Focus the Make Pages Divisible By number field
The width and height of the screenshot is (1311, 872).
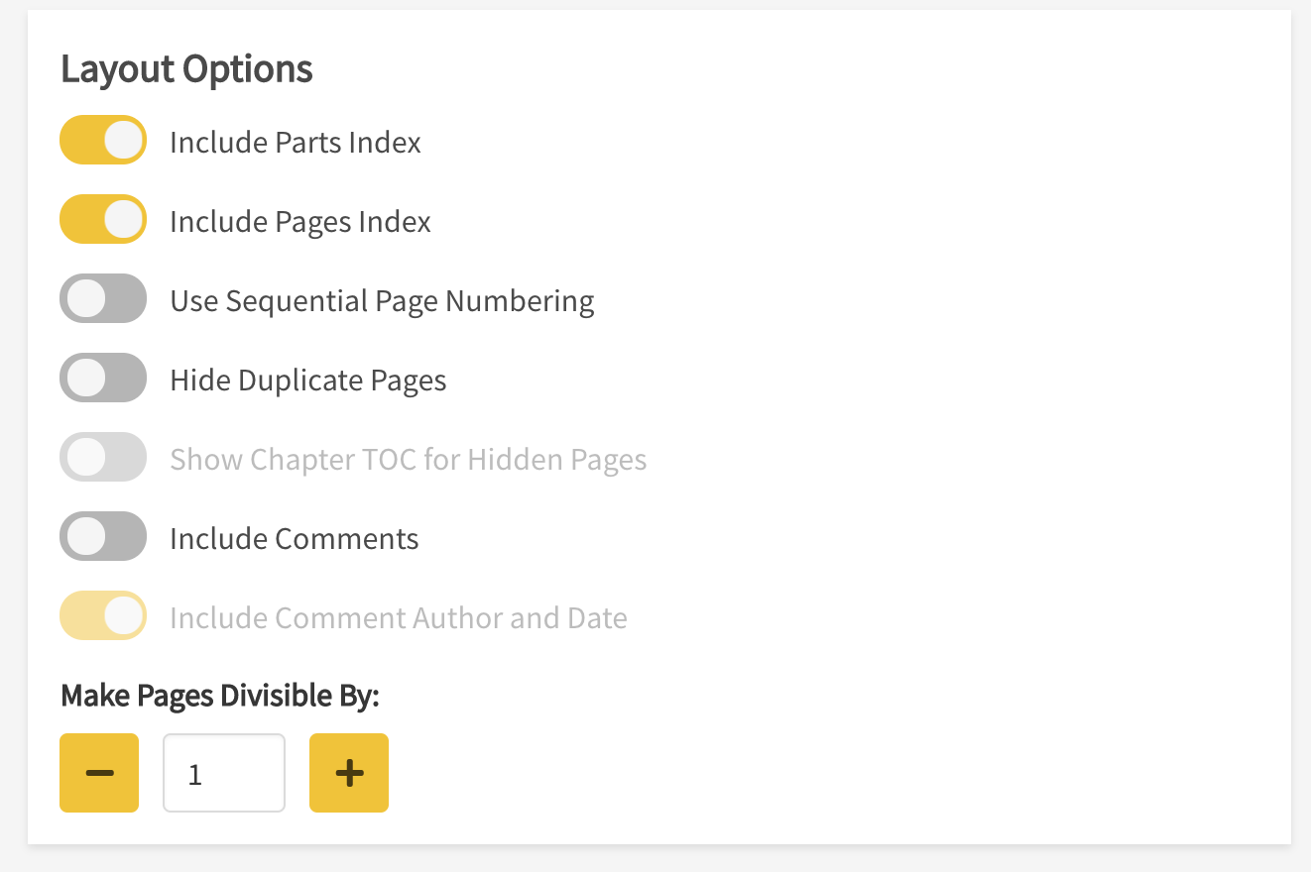(x=224, y=773)
